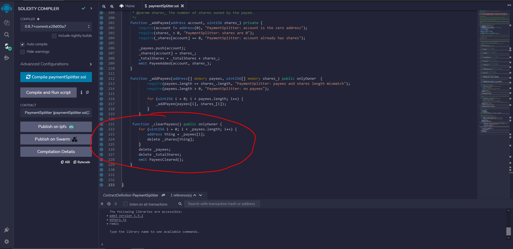Click the pending transactions count 0
Viewport: 513px width, 249px height.
pos(116,204)
